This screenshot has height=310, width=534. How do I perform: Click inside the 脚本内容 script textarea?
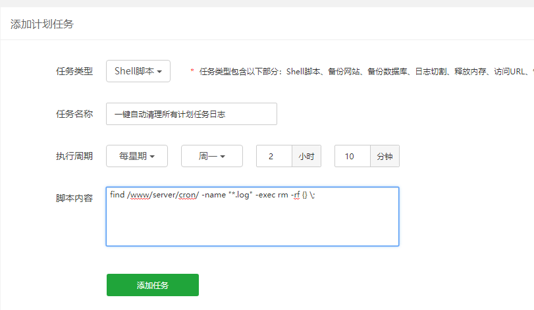(252, 220)
